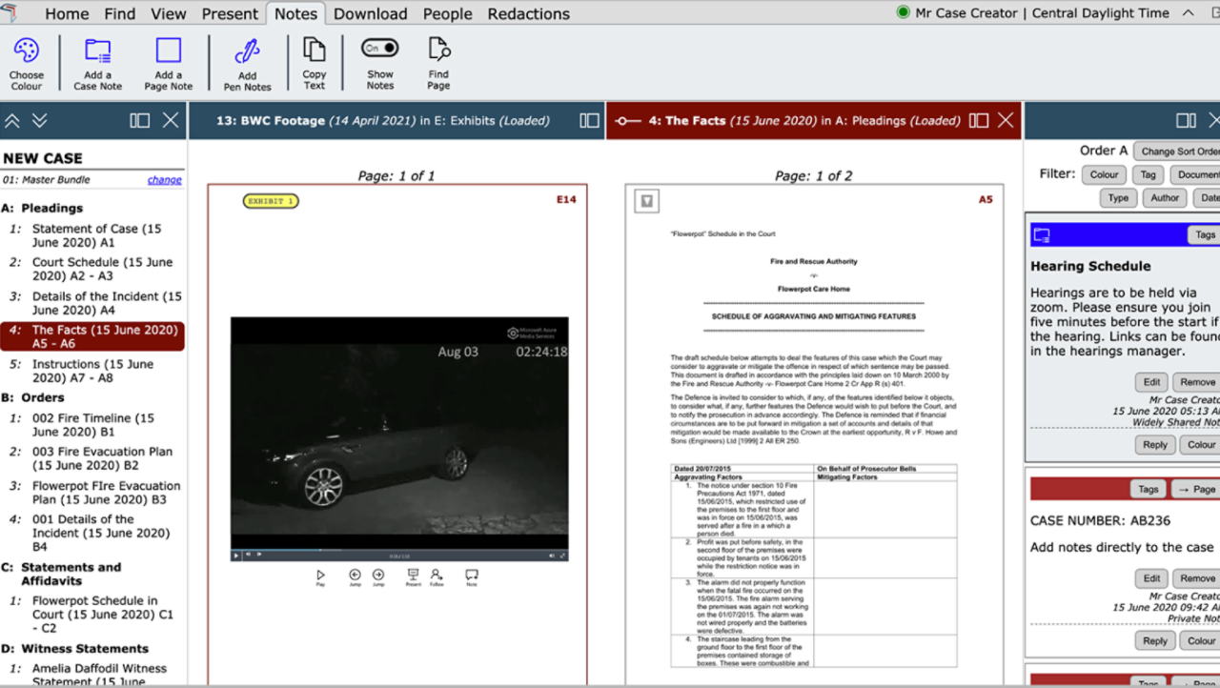The height and width of the screenshot is (688, 1220).
Task: Click the Add a Case Note icon
Action: coord(97,51)
